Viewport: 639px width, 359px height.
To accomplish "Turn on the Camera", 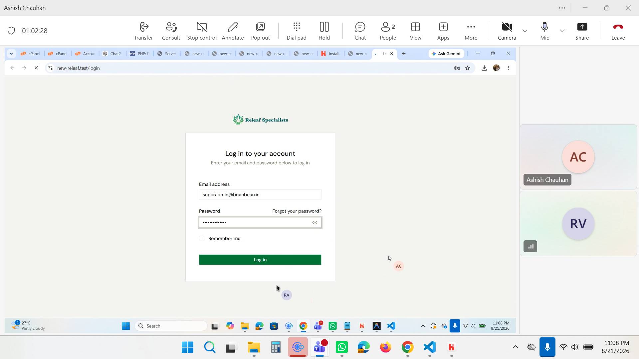I will click(x=507, y=31).
